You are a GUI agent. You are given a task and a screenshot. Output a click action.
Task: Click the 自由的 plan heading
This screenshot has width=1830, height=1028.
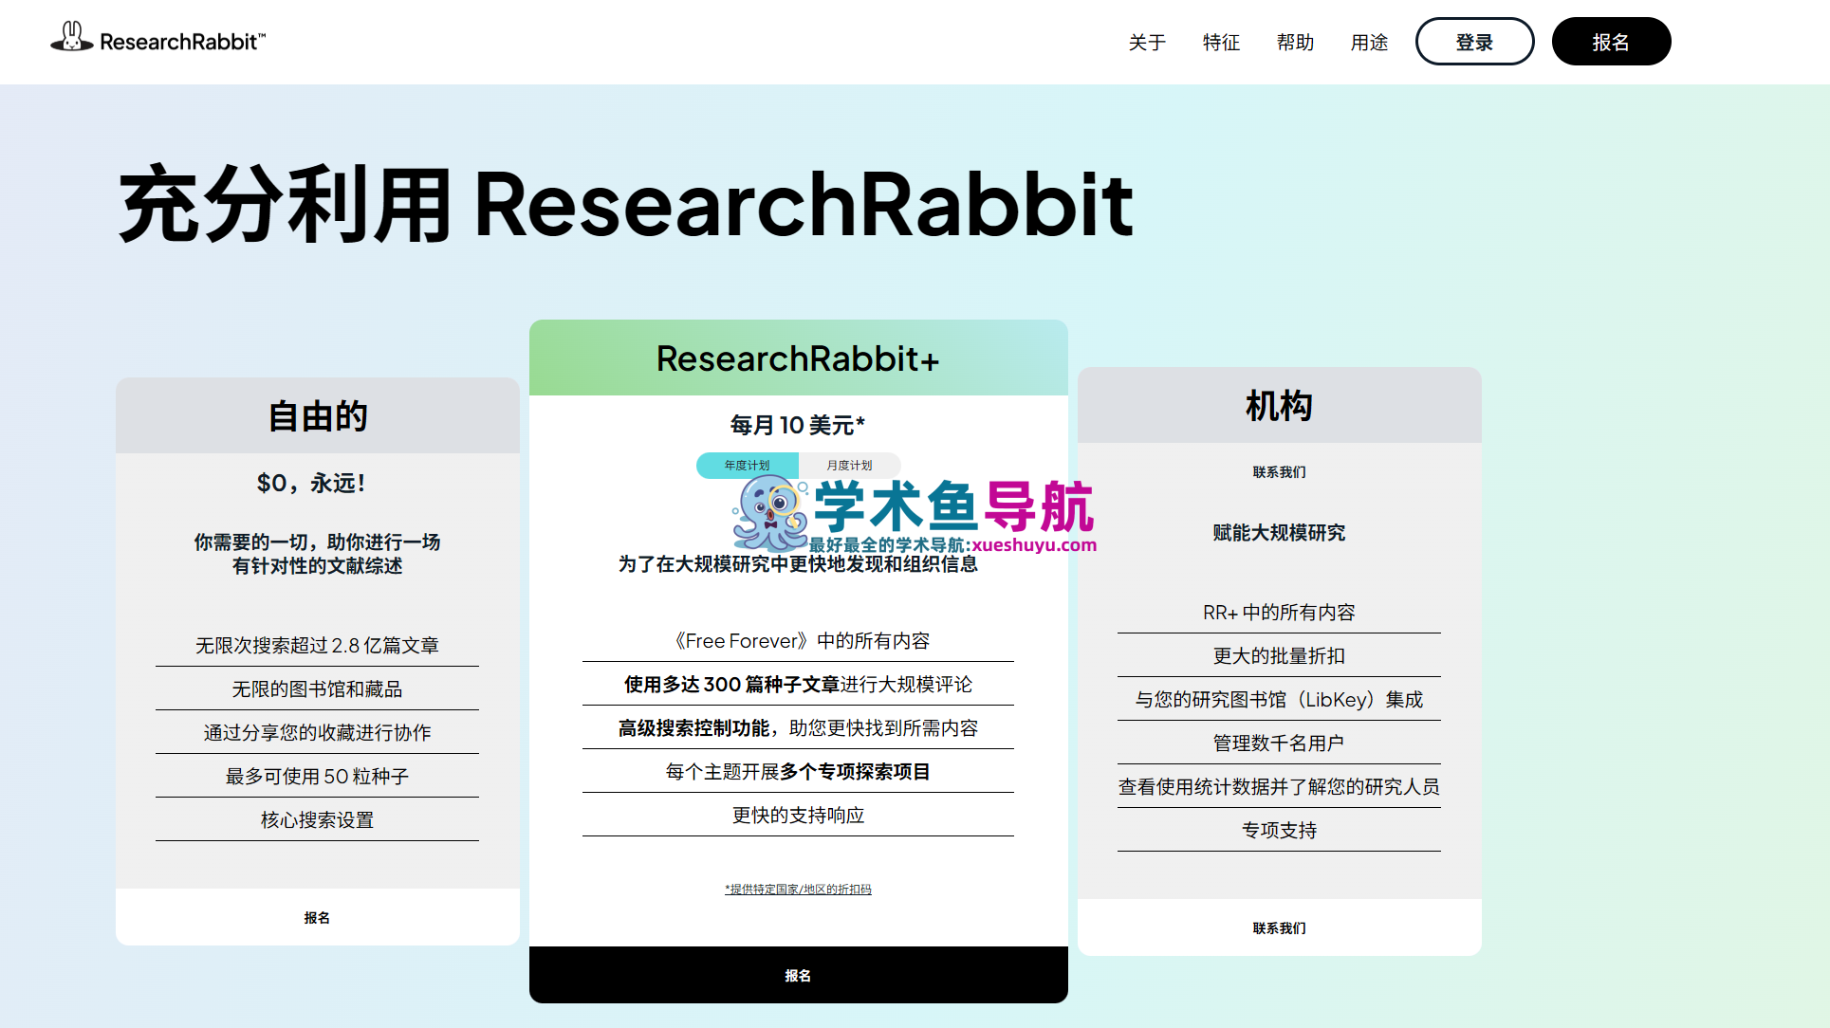point(317,416)
